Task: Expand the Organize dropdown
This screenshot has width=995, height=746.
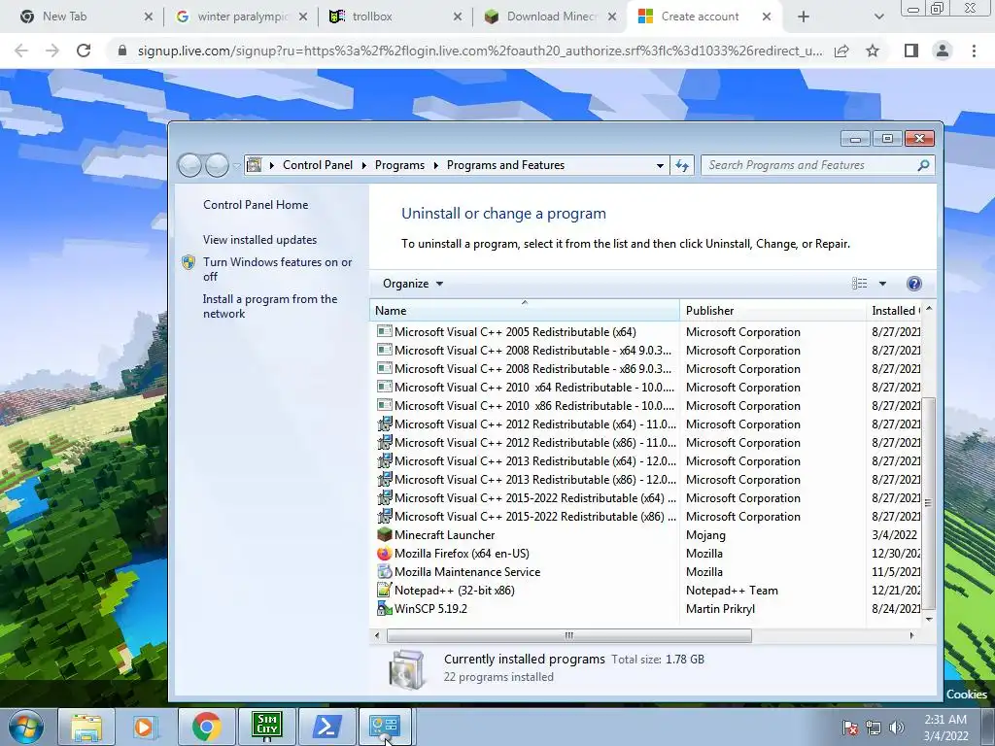Action: [412, 284]
